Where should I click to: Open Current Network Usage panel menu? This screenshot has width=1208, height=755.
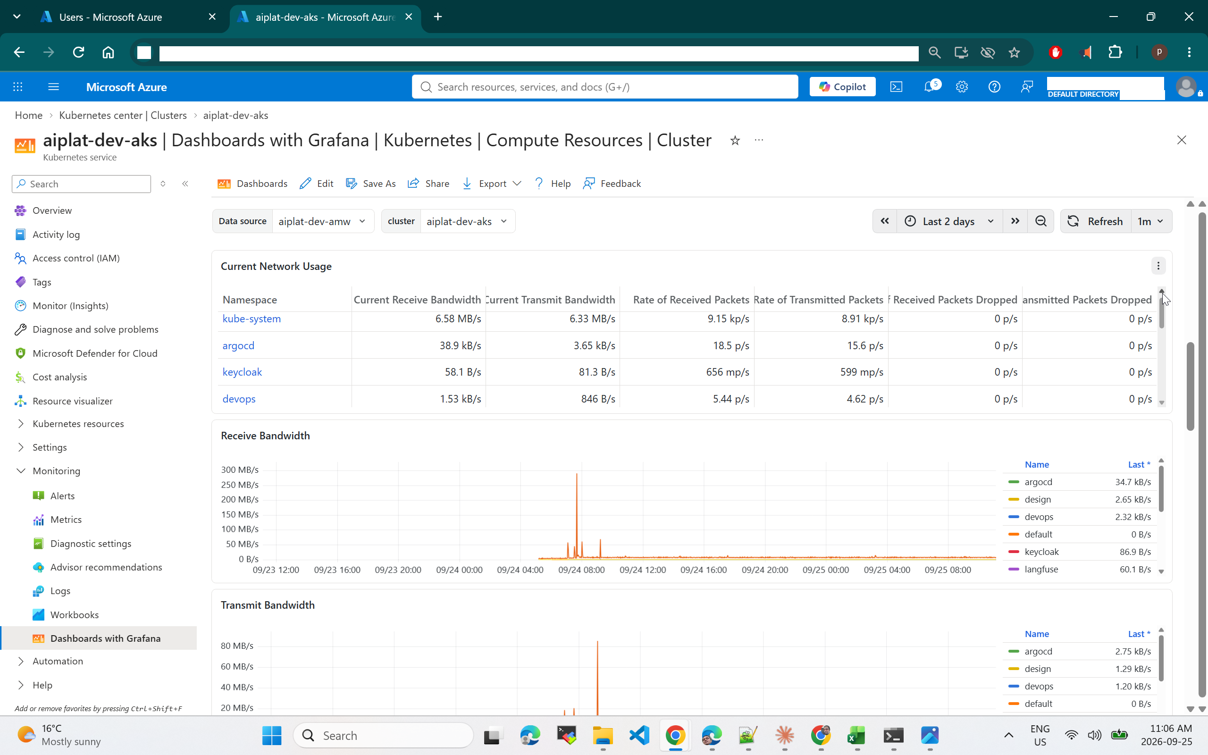1158,266
